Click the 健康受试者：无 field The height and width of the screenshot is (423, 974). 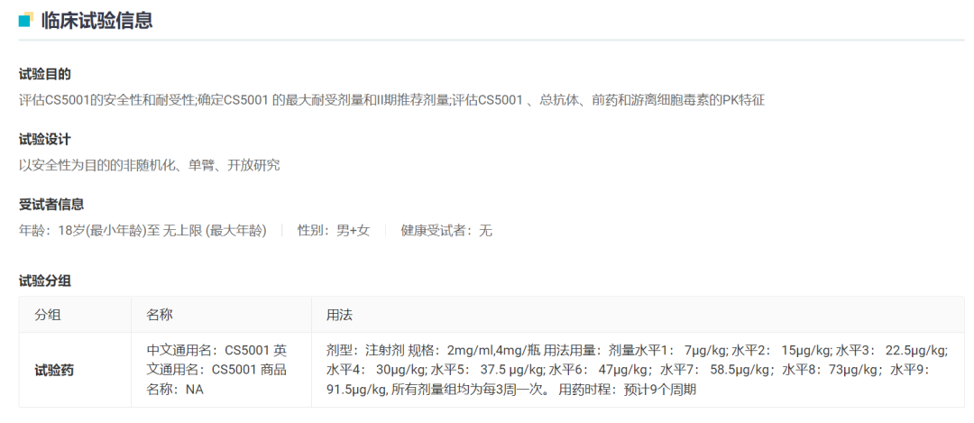tap(446, 230)
